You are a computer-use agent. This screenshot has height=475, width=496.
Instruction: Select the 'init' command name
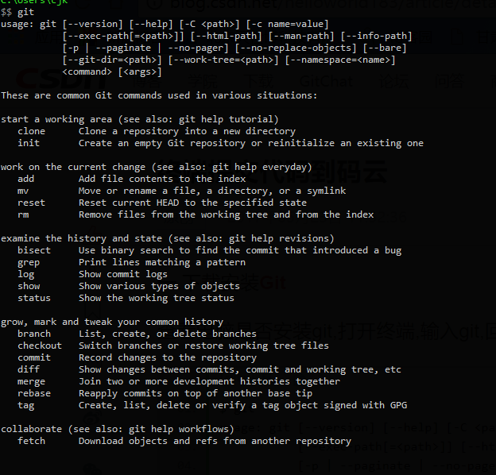(29, 143)
